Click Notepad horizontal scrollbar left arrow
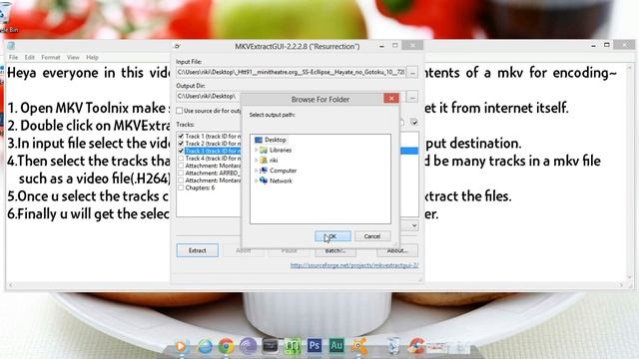This screenshot has width=639, height=359. [11, 285]
